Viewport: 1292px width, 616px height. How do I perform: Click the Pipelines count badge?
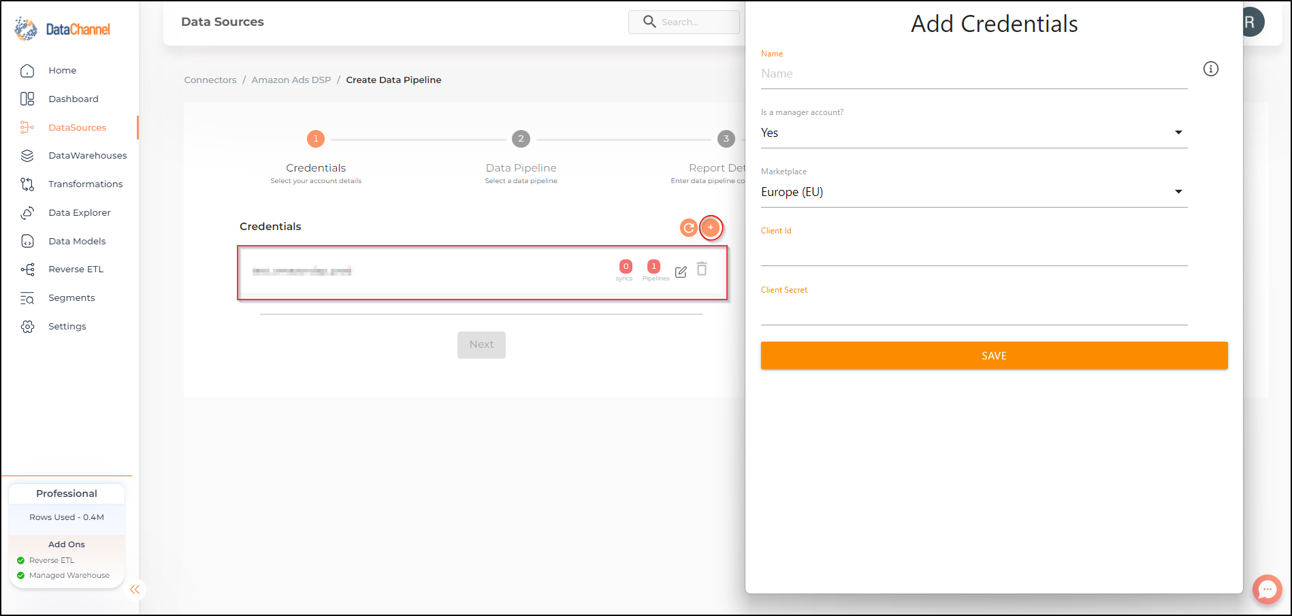coord(653,267)
